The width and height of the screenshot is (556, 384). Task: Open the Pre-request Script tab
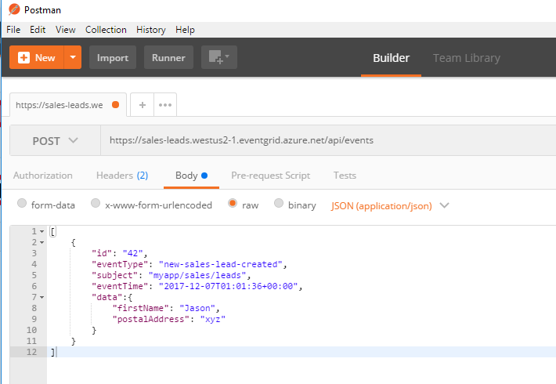pos(270,176)
